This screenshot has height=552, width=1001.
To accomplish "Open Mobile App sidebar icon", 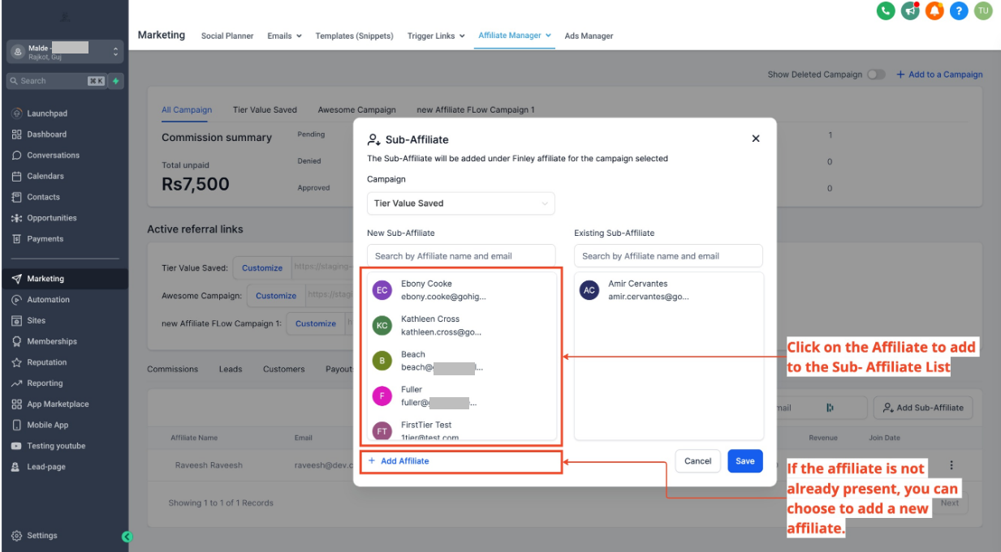I will tap(16, 425).
